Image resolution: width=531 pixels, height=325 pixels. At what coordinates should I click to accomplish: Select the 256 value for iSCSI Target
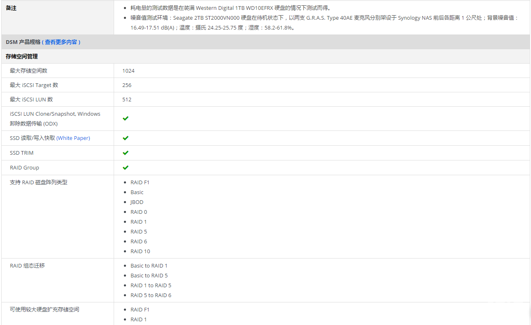tap(127, 85)
